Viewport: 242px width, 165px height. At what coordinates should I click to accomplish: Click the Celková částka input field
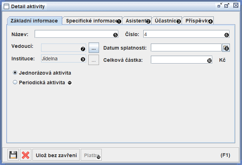coord(182,60)
